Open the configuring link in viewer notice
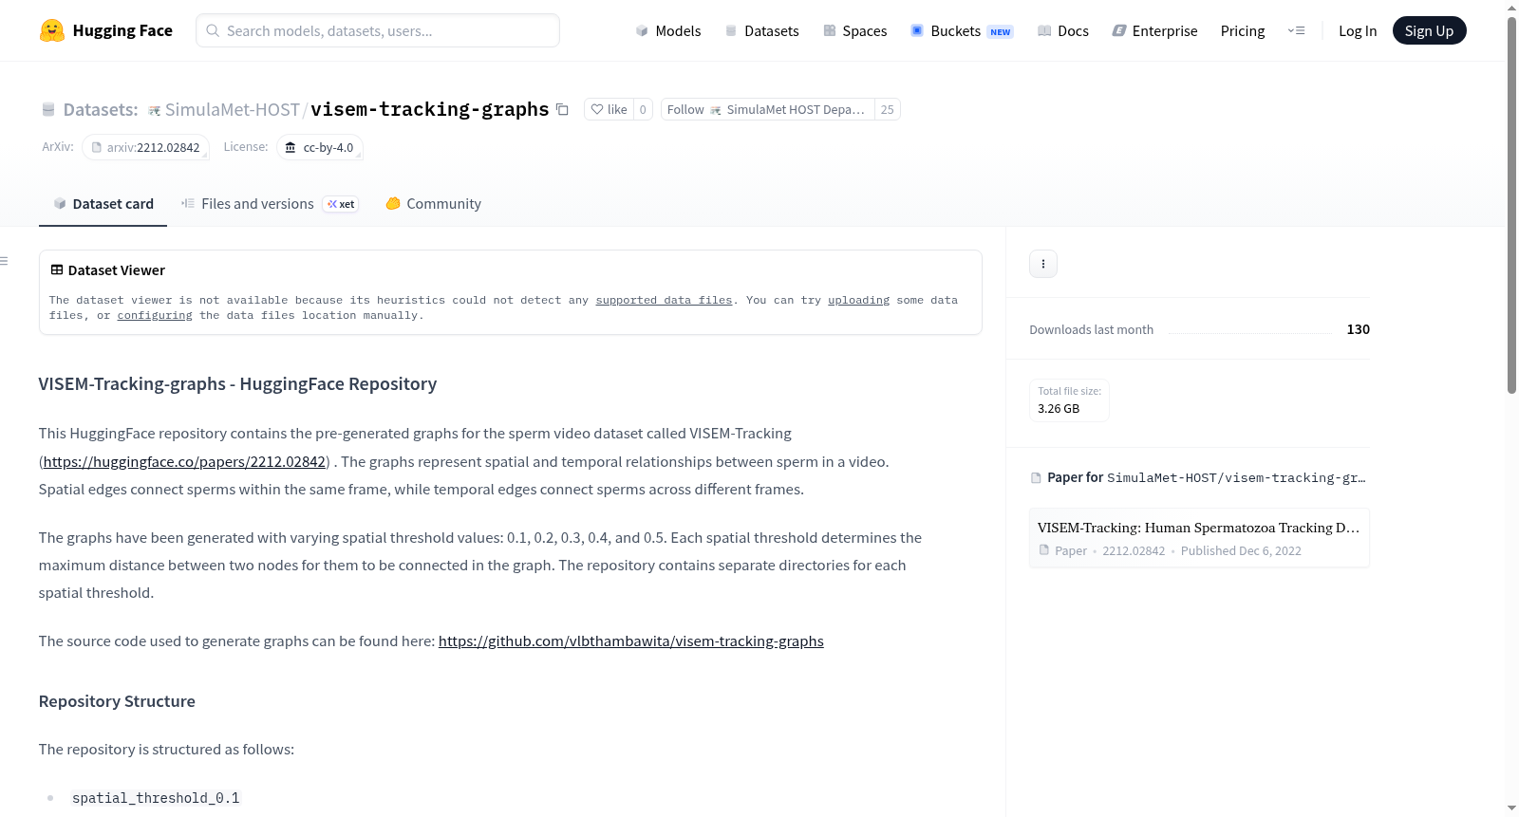This screenshot has height=817, width=1519. (155, 315)
